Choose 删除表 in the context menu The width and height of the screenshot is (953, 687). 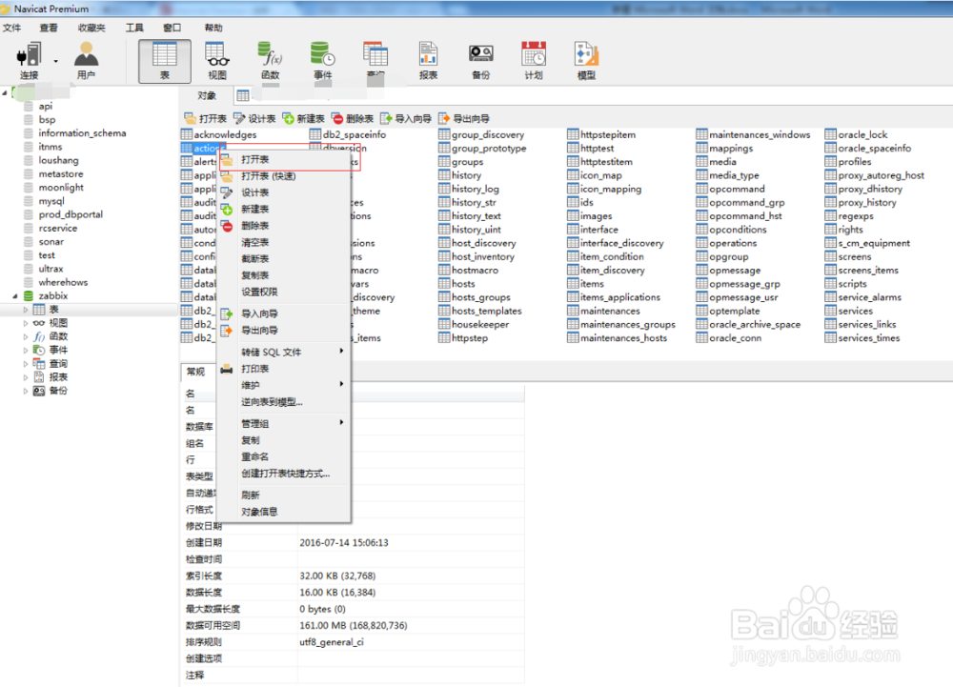(x=284, y=226)
